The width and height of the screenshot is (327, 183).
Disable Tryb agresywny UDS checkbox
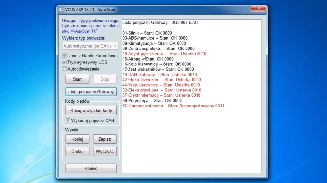(x=64, y=62)
